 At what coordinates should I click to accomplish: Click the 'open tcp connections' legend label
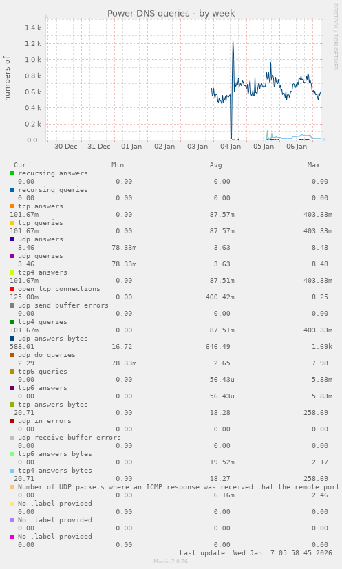59,289
